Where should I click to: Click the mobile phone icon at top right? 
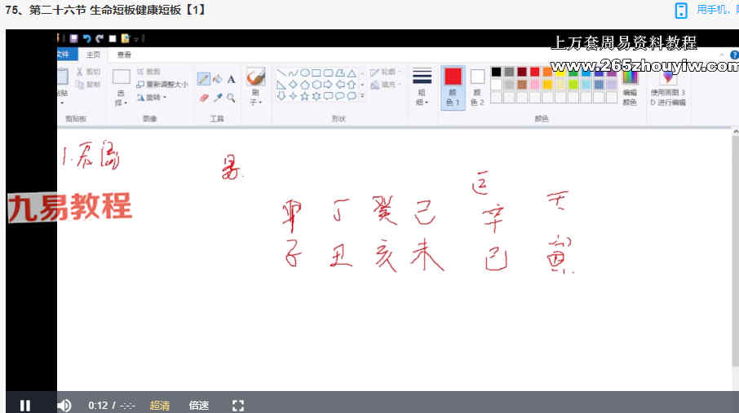point(681,11)
